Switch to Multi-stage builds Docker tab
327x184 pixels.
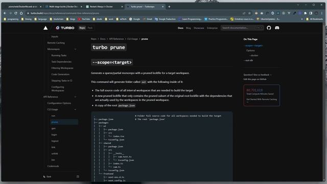tap(63, 7)
